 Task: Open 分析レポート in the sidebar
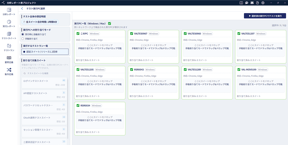9,12
